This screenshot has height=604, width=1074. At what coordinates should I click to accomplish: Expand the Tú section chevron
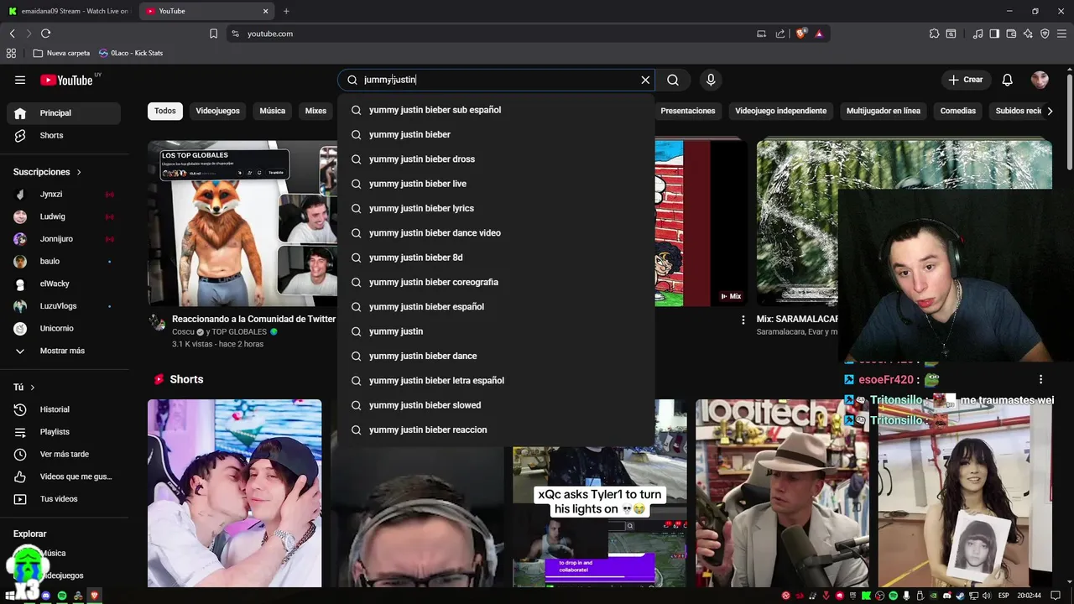point(33,388)
